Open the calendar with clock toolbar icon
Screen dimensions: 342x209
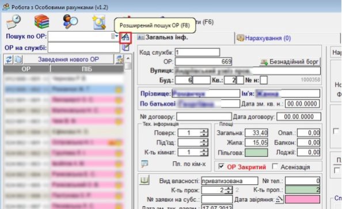point(13,22)
